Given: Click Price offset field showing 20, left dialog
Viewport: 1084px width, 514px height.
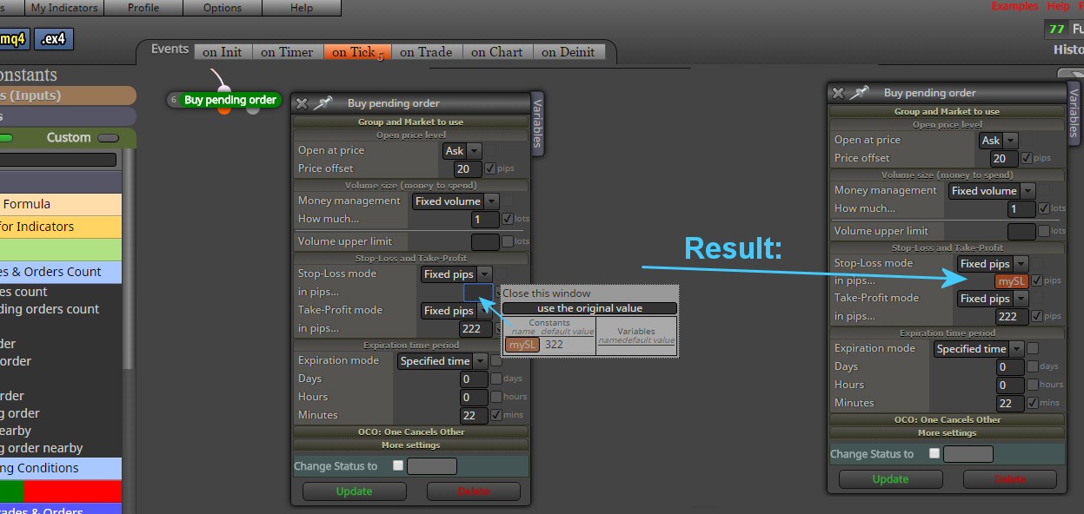Looking at the screenshot, I should 468,169.
